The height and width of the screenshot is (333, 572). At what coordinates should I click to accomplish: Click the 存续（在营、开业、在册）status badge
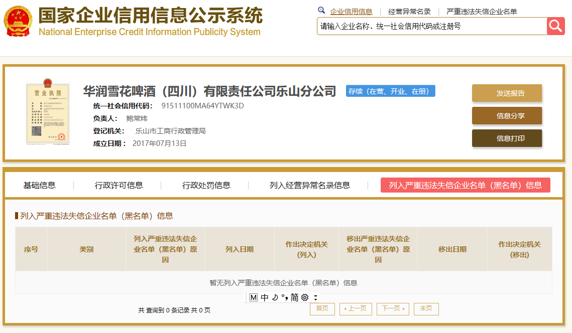(x=390, y=91)
